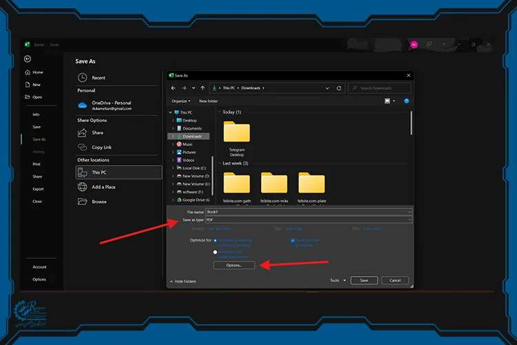Expand the Desktop tree node

(x=173, y=121)
